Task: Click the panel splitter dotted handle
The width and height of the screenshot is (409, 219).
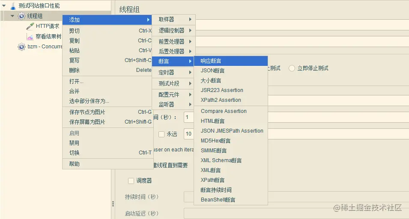Action: [113, 204]
